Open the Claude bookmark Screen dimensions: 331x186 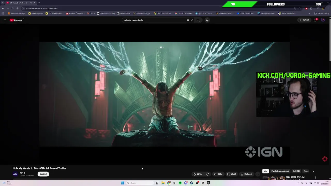click(x=91, y=13)
